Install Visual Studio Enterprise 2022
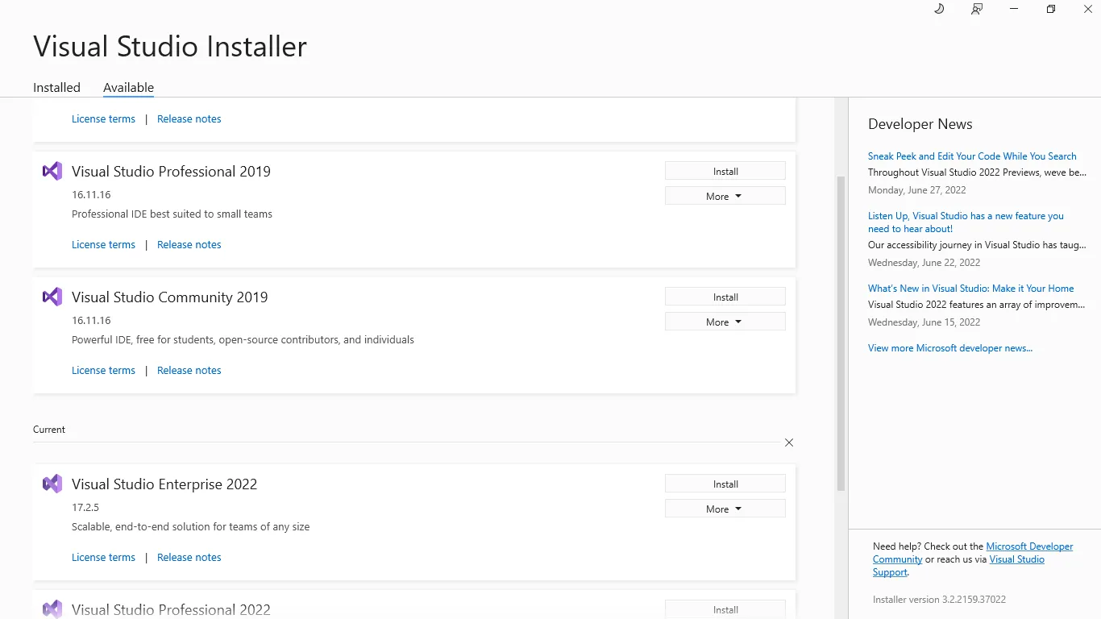 (x=725, y=484)
